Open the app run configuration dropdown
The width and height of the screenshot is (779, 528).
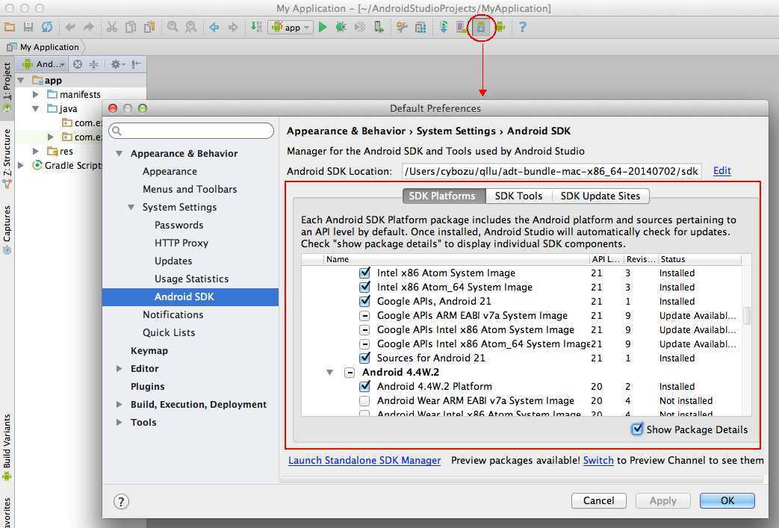291,28
